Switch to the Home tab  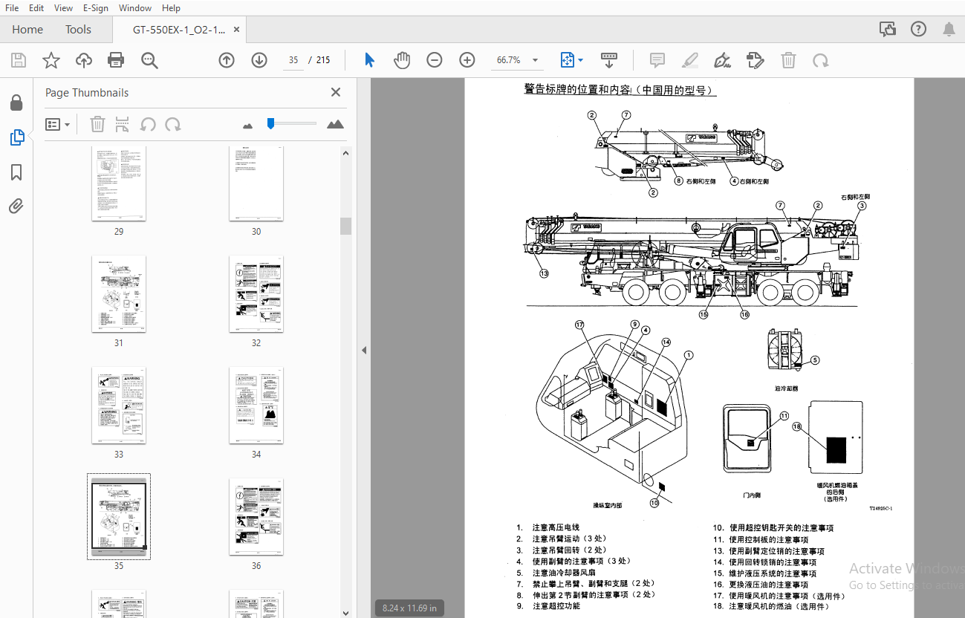click(x=27, y=30)
